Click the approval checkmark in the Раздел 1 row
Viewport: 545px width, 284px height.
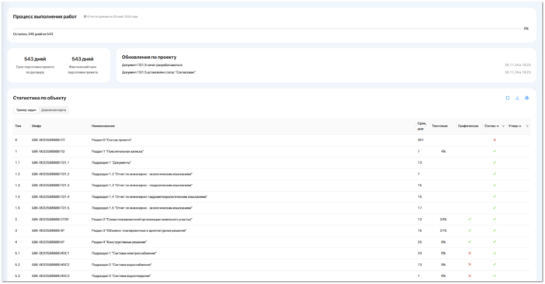pos(495,151)
